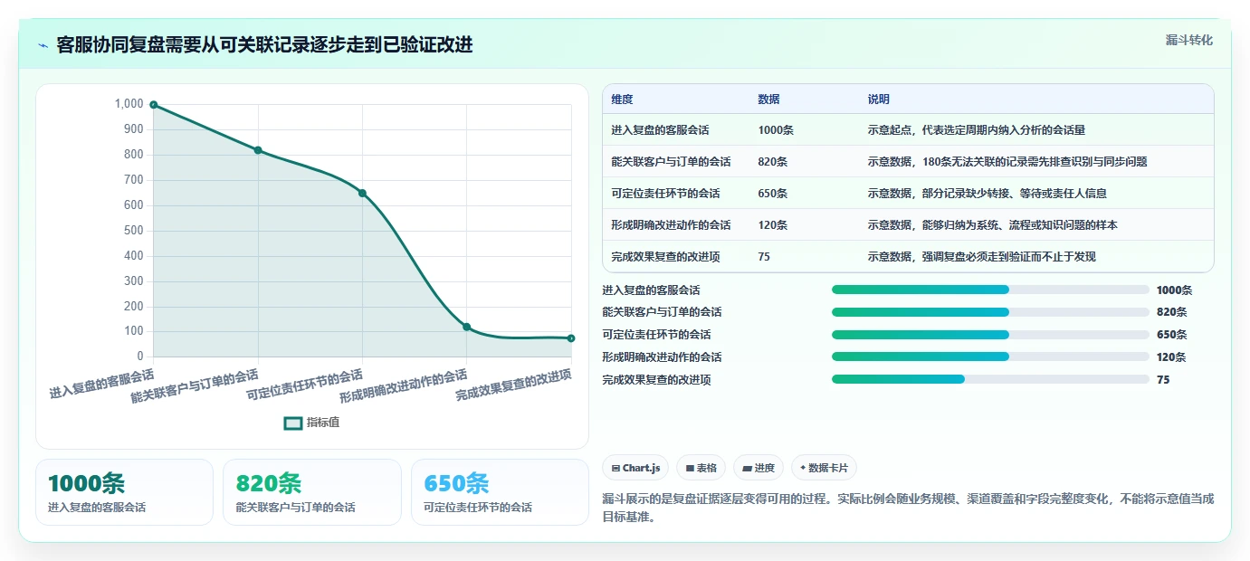
Task: Click table cell 形成明确改进动作的会话
Action: [671, 224]
